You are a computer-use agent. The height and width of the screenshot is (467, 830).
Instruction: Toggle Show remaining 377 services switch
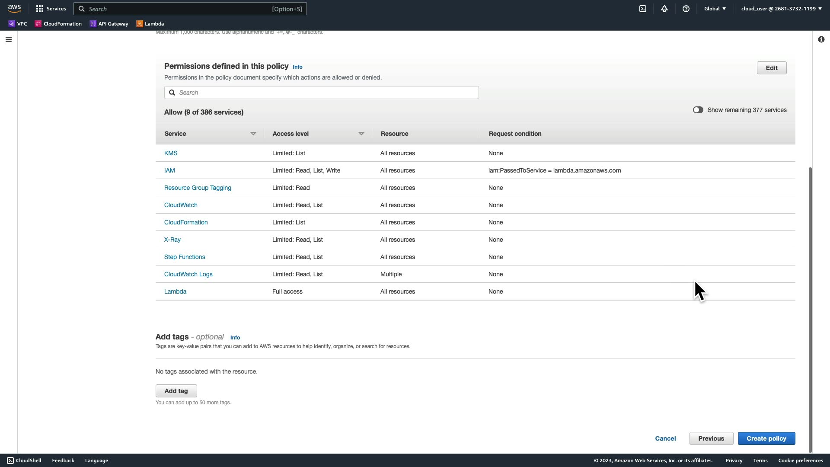(698, 110)
